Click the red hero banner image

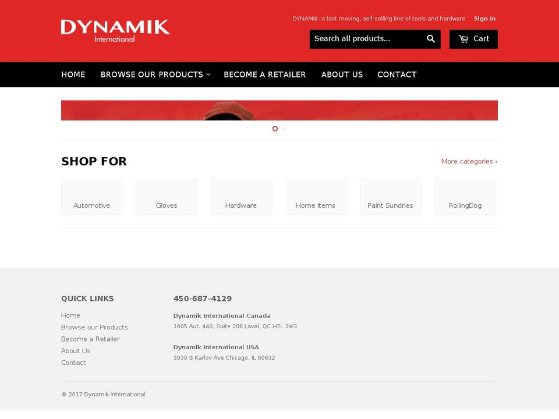[x=279, y=111]
